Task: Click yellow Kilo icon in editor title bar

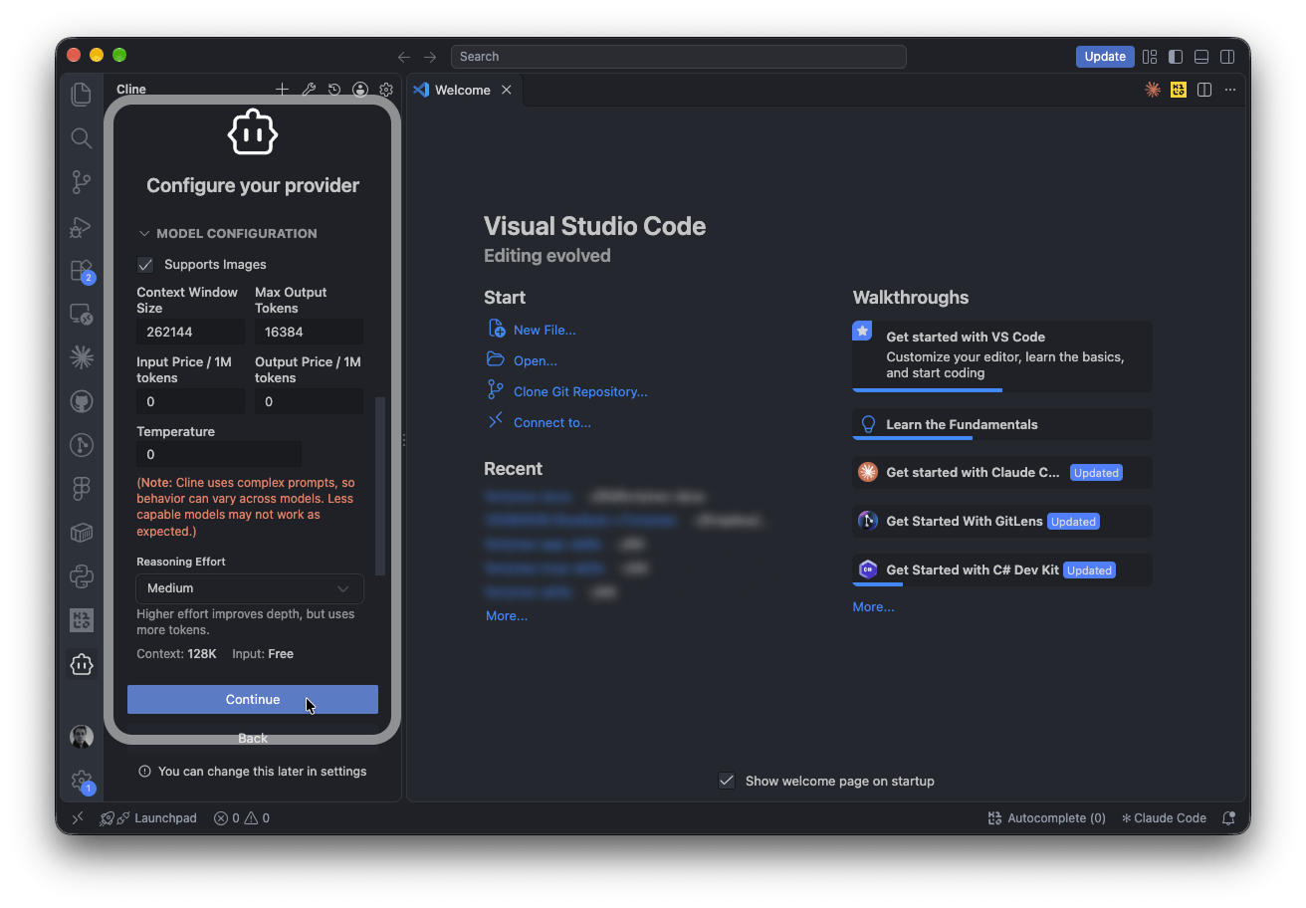Action: (1179, 90)
